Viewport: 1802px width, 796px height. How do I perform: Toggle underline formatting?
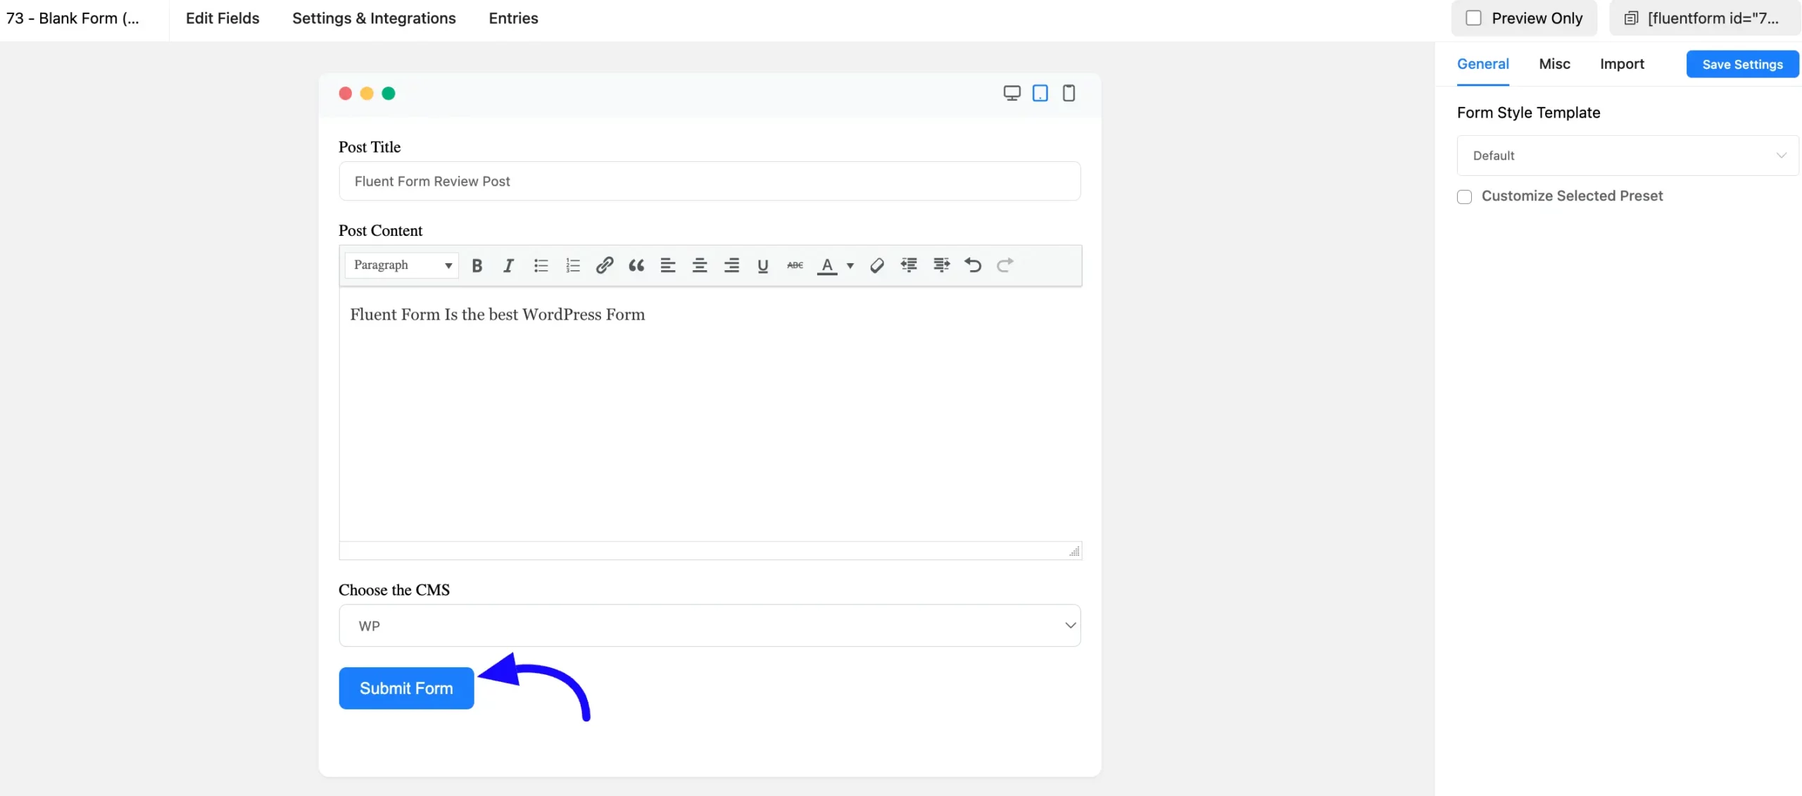763,265
